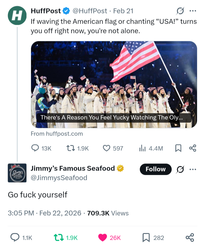Open more options on Jimmy's reply

point(193,169)
